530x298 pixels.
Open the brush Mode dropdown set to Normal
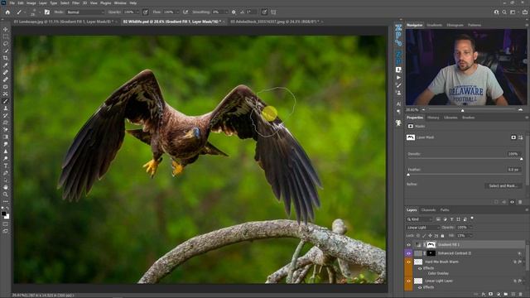coord(84,12)
